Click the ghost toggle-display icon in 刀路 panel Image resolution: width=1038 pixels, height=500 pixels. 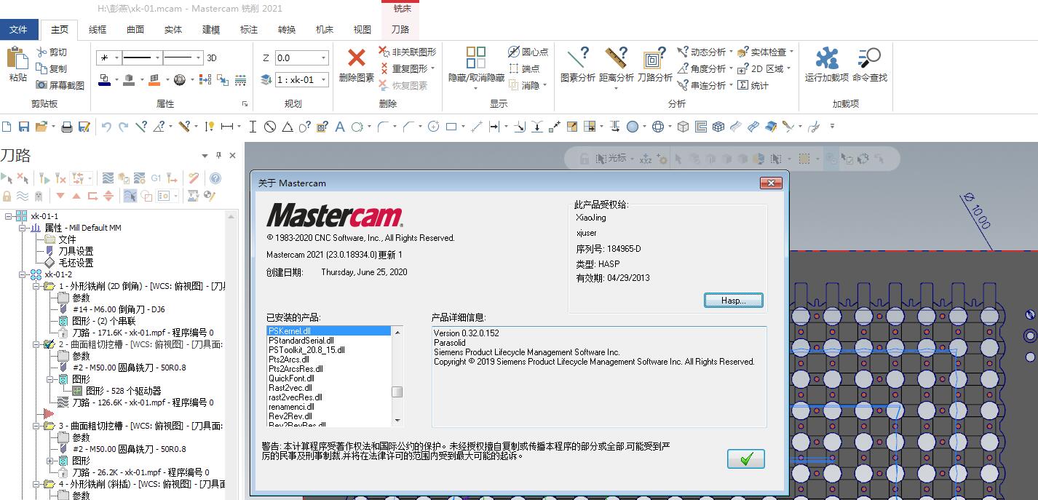39,196
